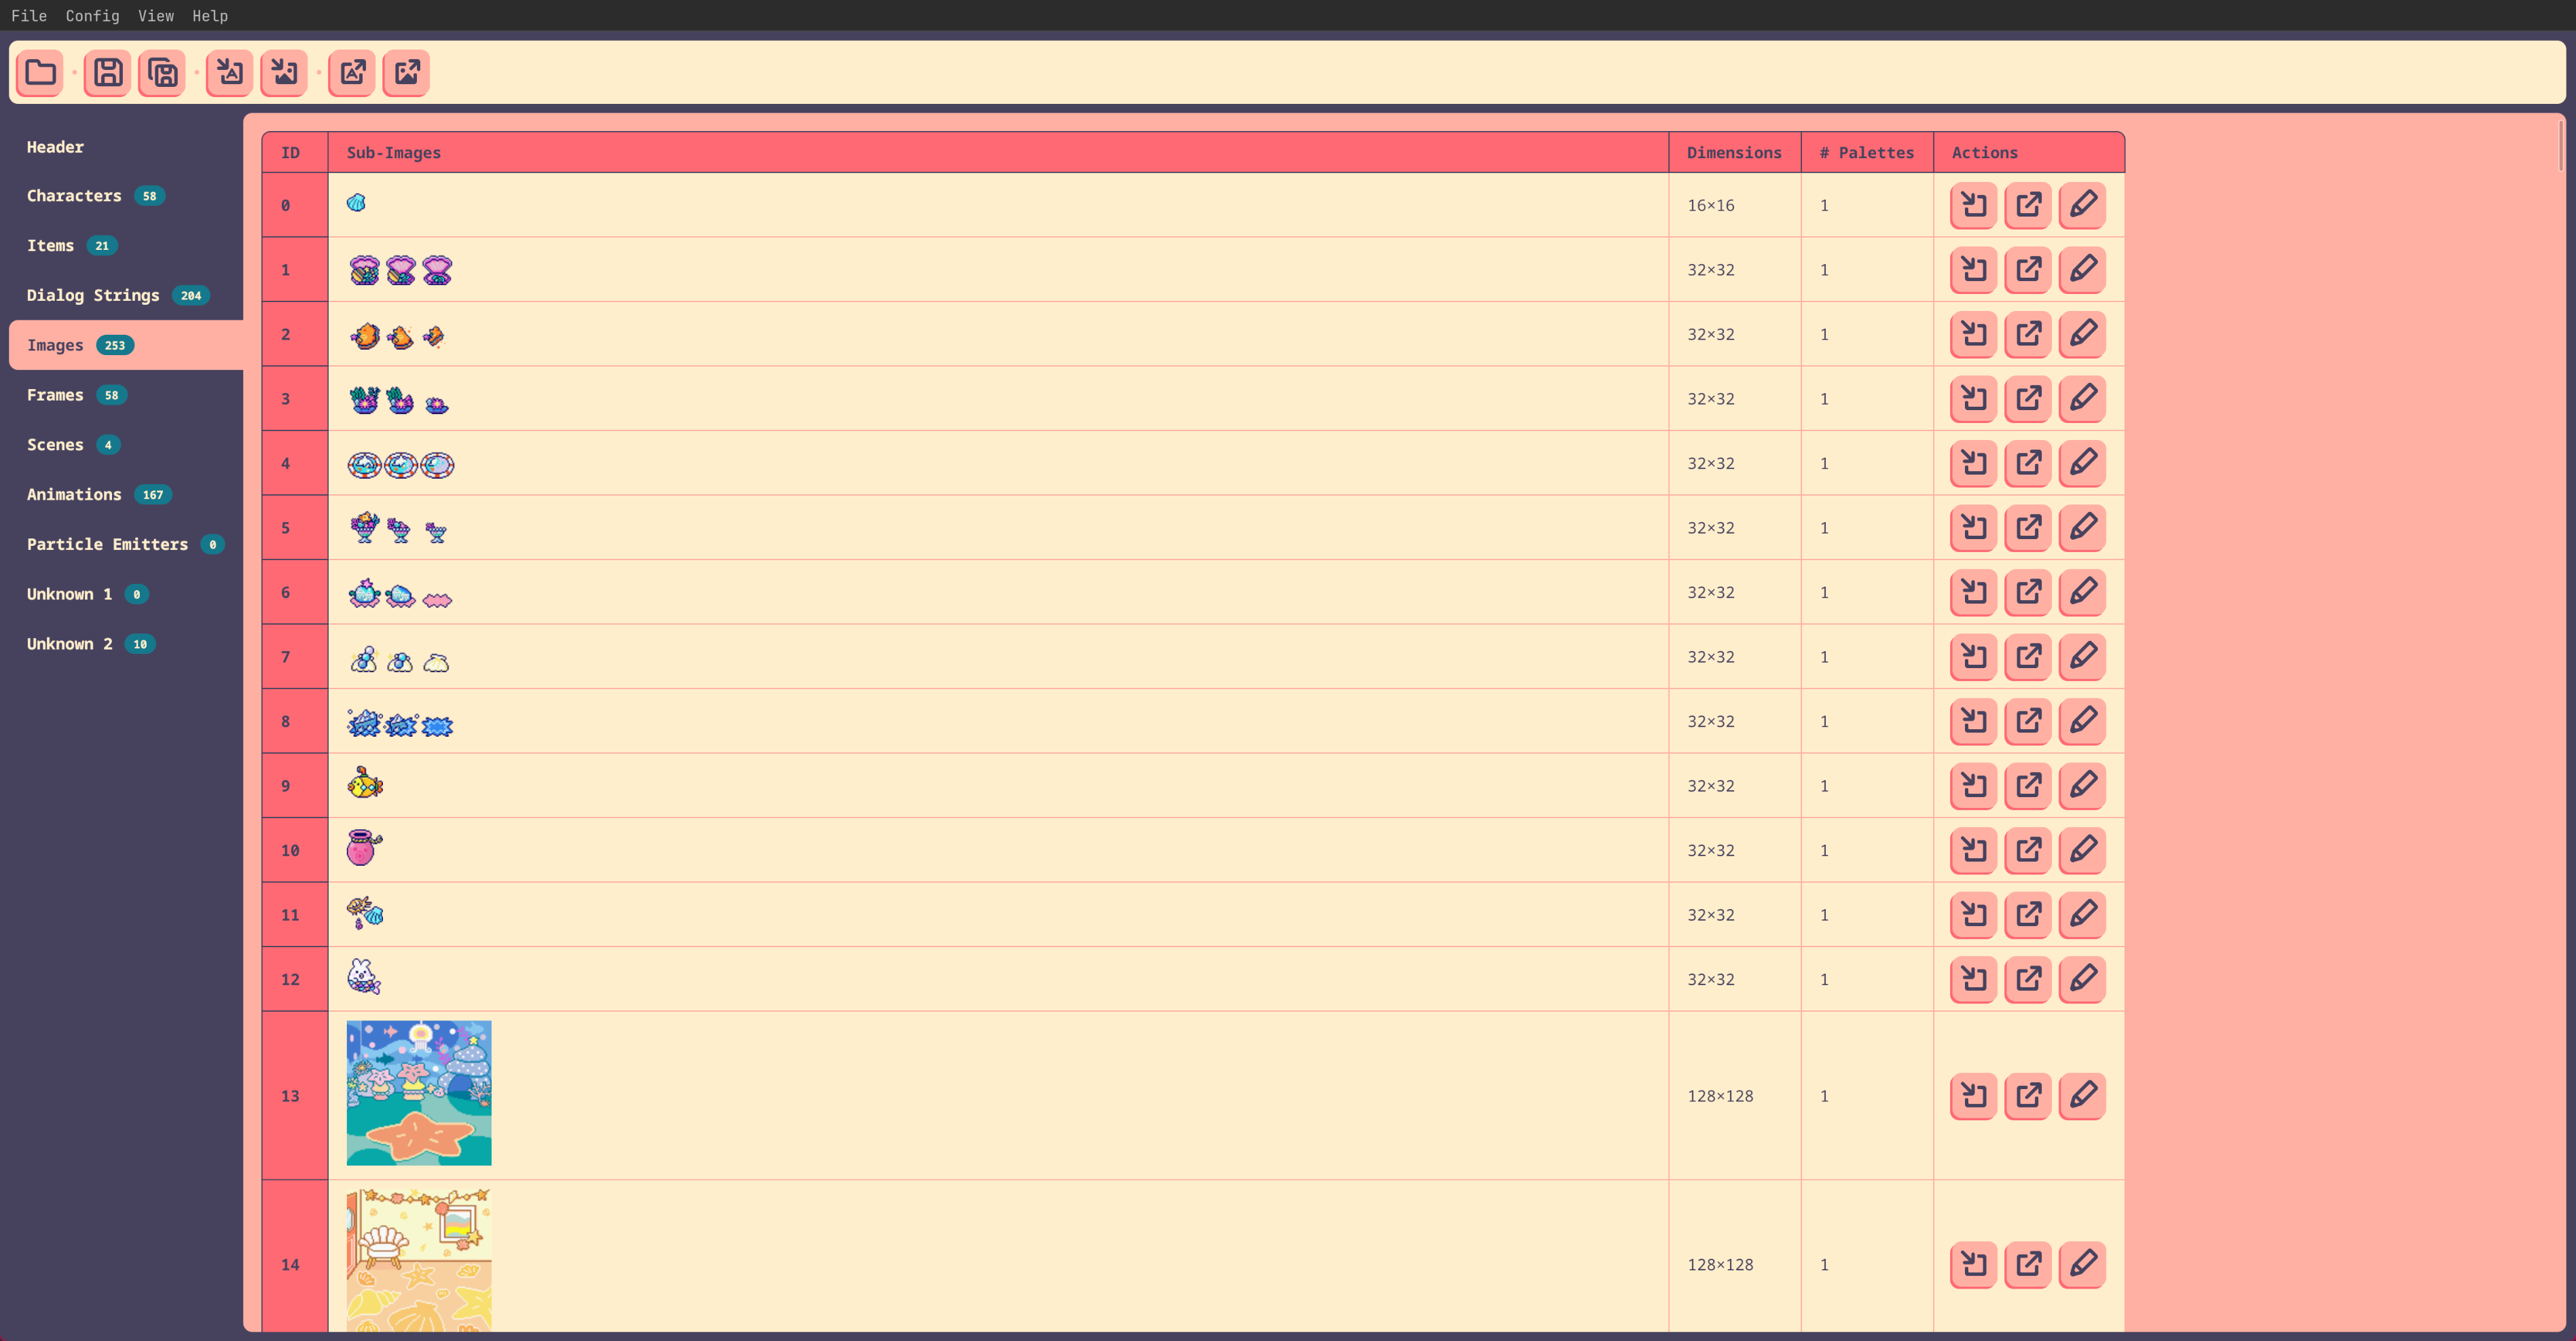Import image into row 2
The height and width of the screenshot is (1341, 2576).
click(x=1974, y=334)
